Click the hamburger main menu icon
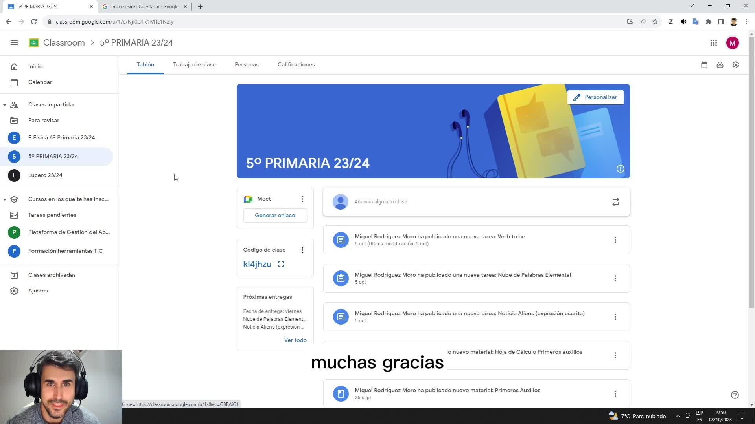 [x=14, y=43]
